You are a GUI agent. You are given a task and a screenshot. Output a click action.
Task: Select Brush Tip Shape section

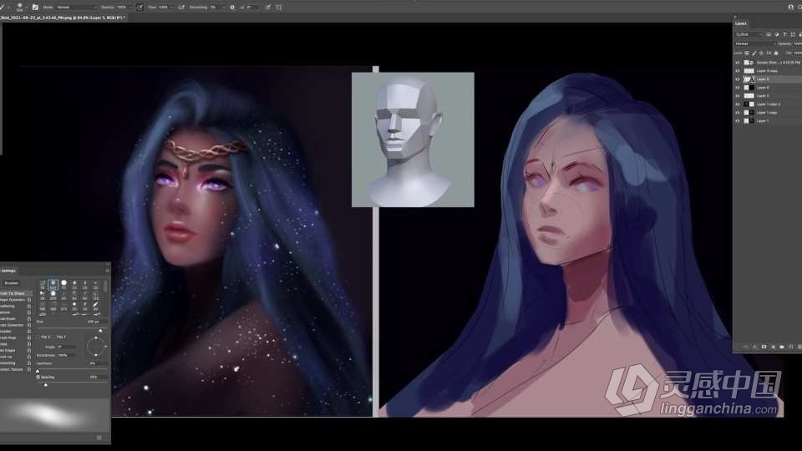pos(15,293)
